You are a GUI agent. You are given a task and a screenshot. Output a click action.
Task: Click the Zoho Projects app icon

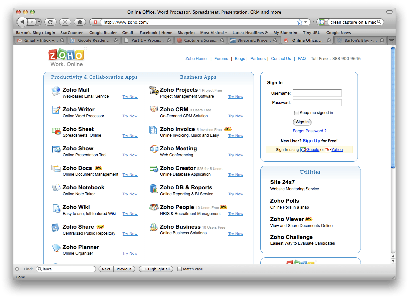coord(154,90)
